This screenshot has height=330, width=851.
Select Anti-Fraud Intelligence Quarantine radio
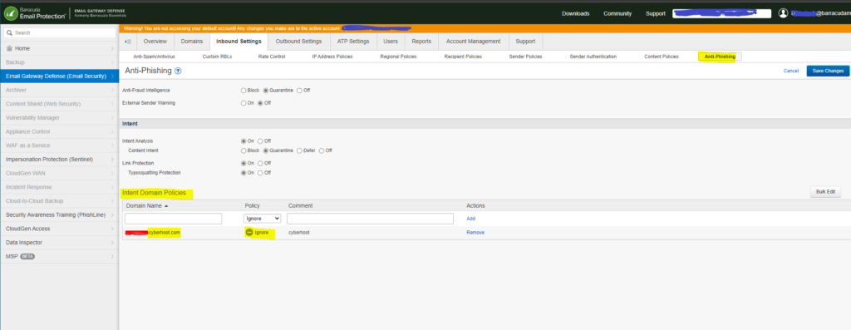[266, 90]
